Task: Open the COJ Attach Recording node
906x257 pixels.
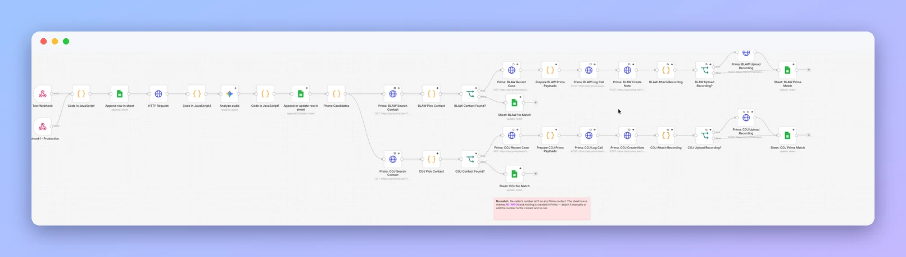Action: [x=666, y=136]
